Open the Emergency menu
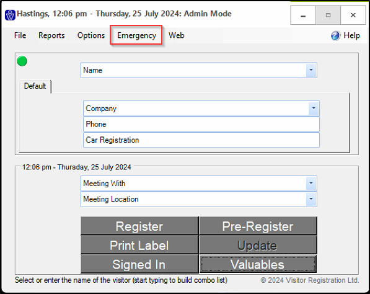The image size is (370, 294). (x=136, y=35)
